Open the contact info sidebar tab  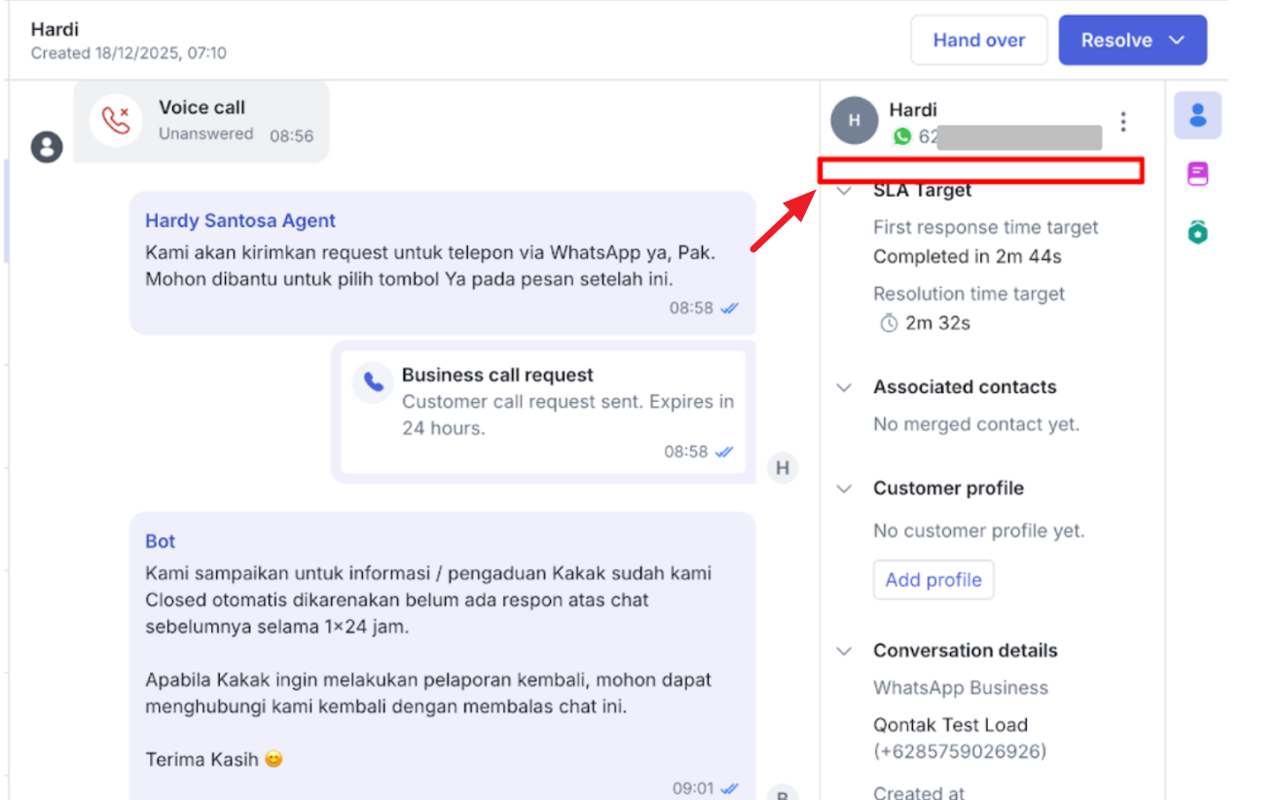pos(1197,116)
